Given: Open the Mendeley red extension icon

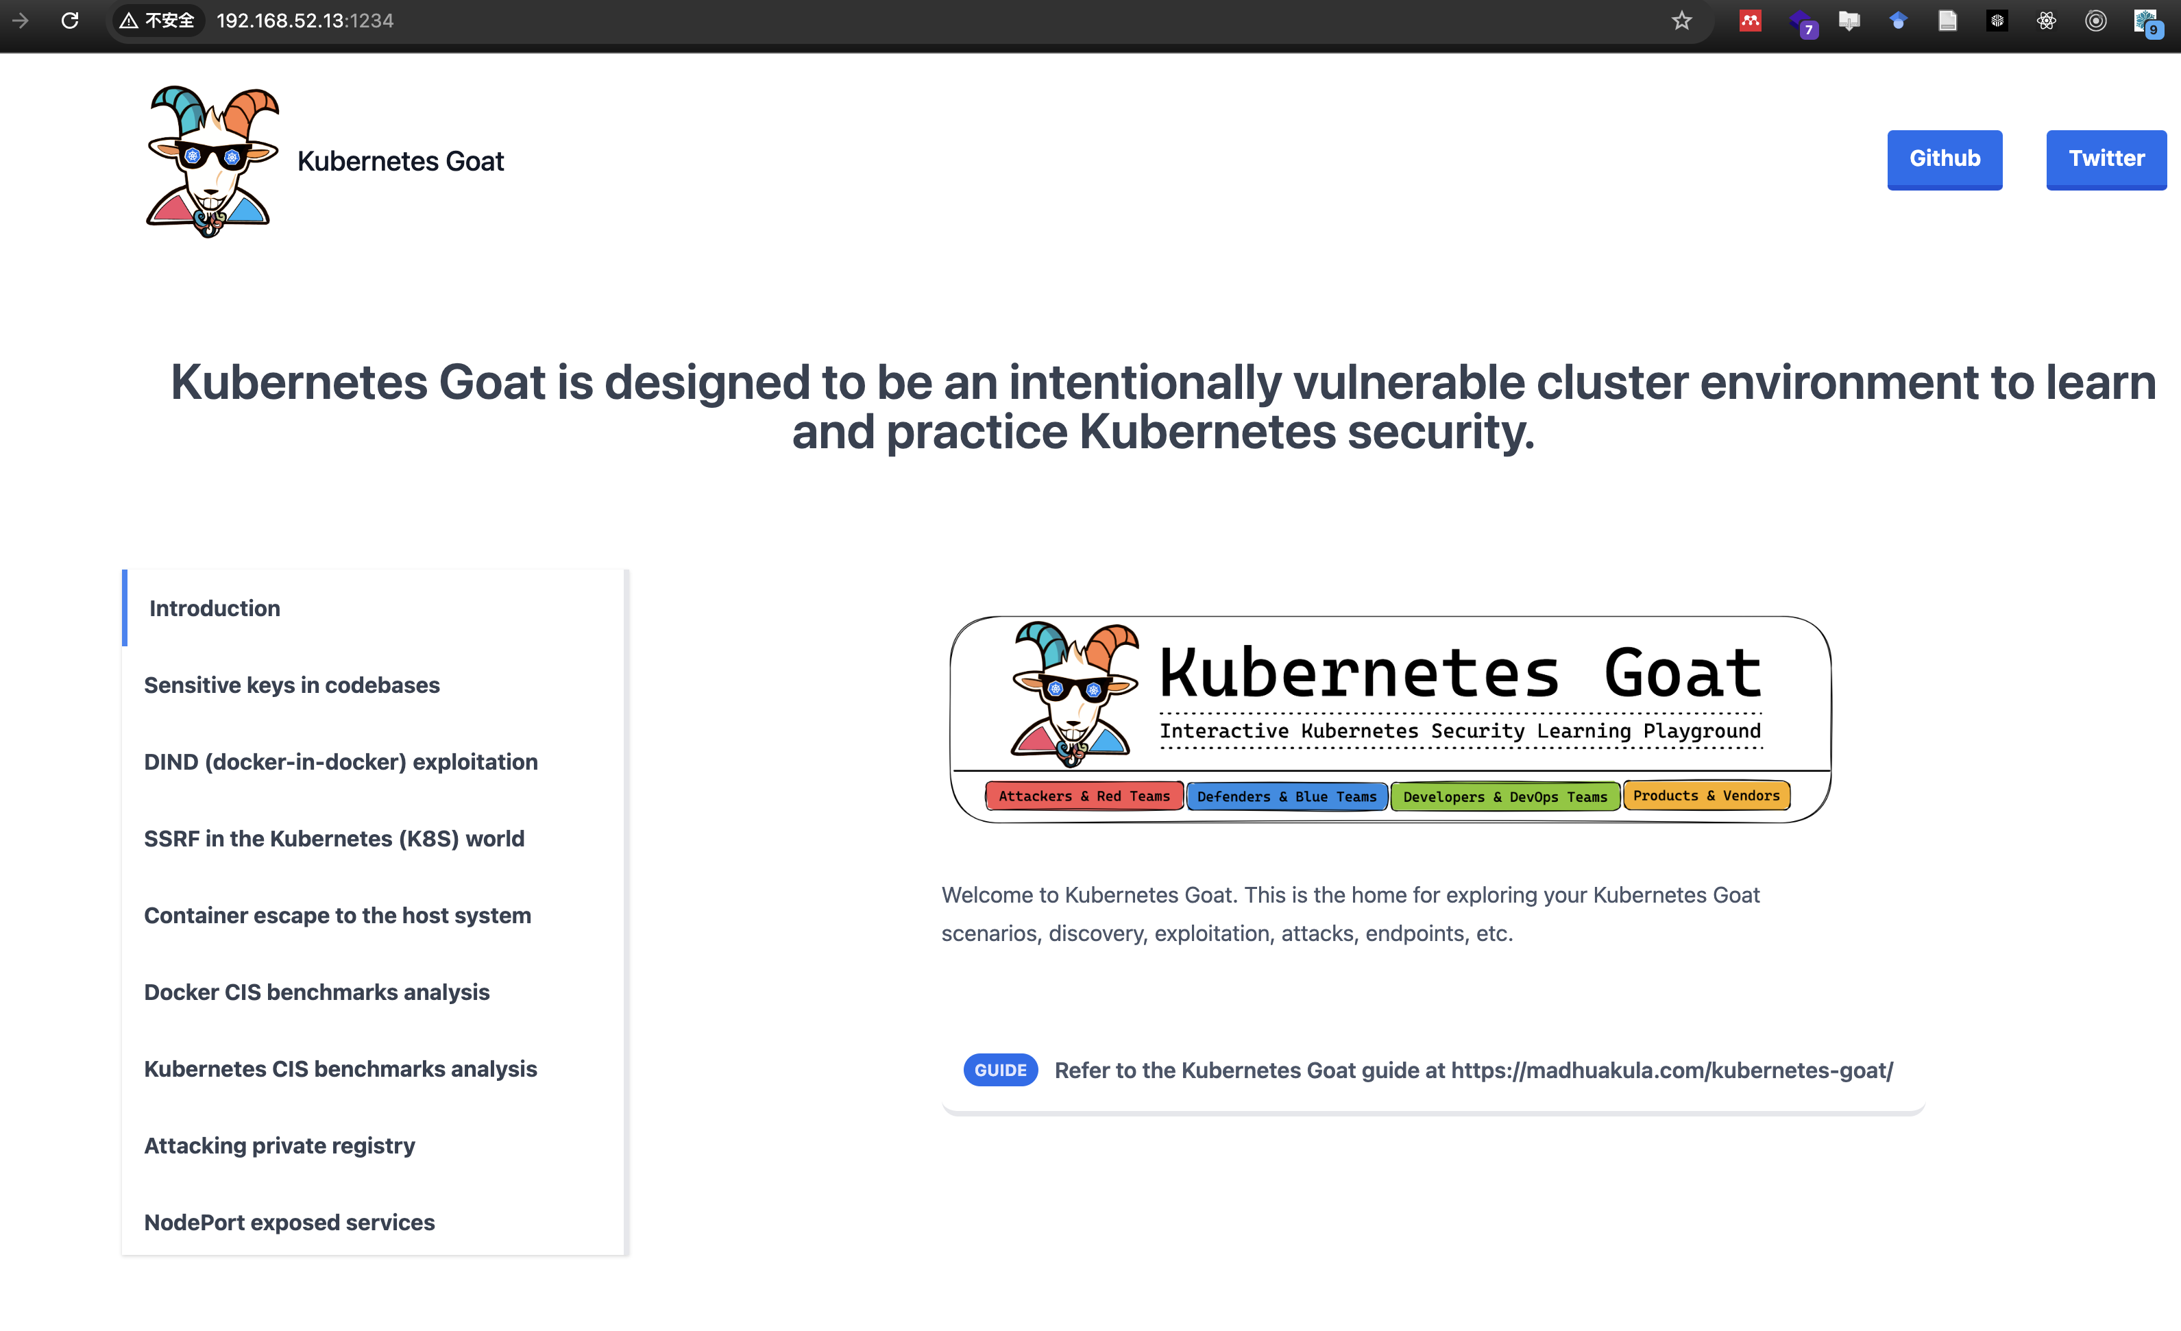Looking at the screenshot, I should 1750,21.
